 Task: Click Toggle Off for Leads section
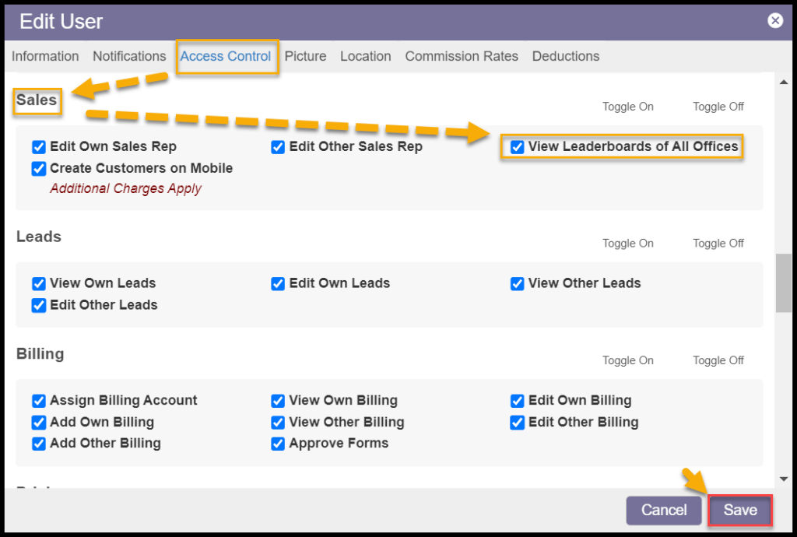718,244
